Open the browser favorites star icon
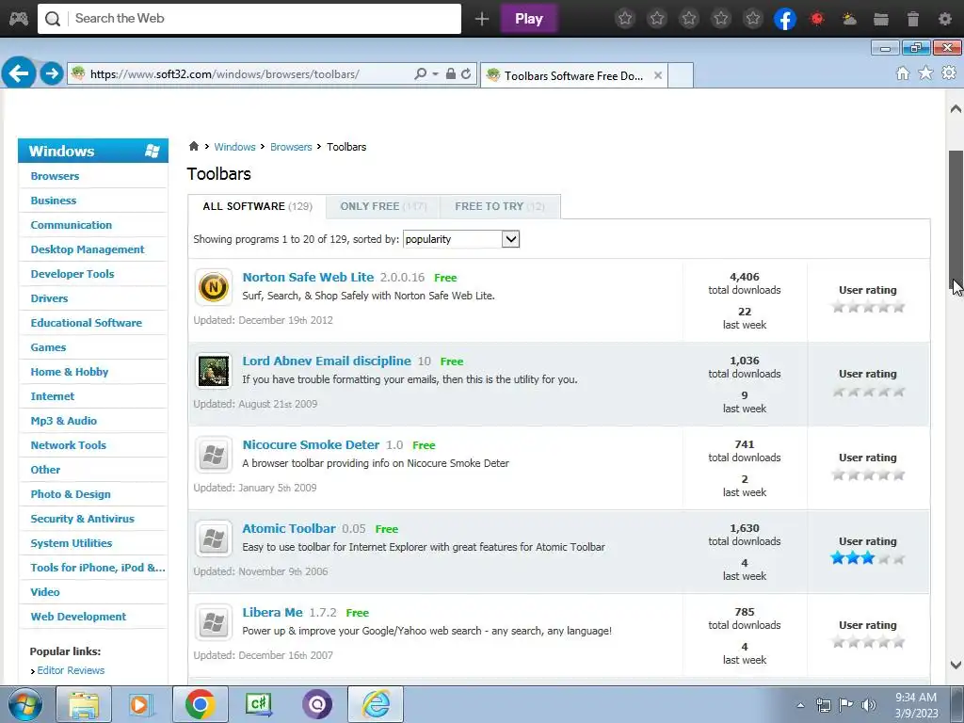The width and height of the screenshot is (964, 723). click(925, 73)
